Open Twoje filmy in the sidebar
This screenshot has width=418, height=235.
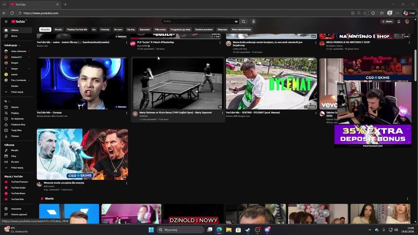pos(17,130)
